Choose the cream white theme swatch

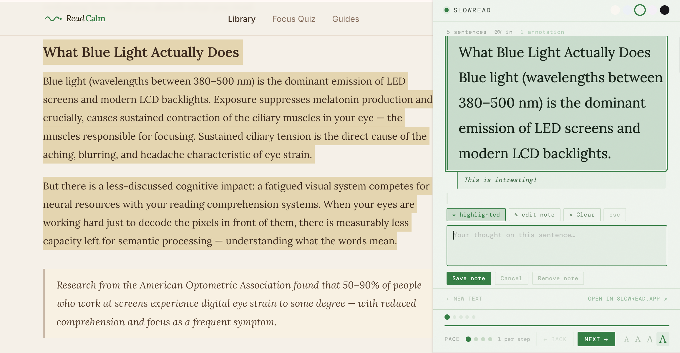pyautogui.click(x=615, y=10)
